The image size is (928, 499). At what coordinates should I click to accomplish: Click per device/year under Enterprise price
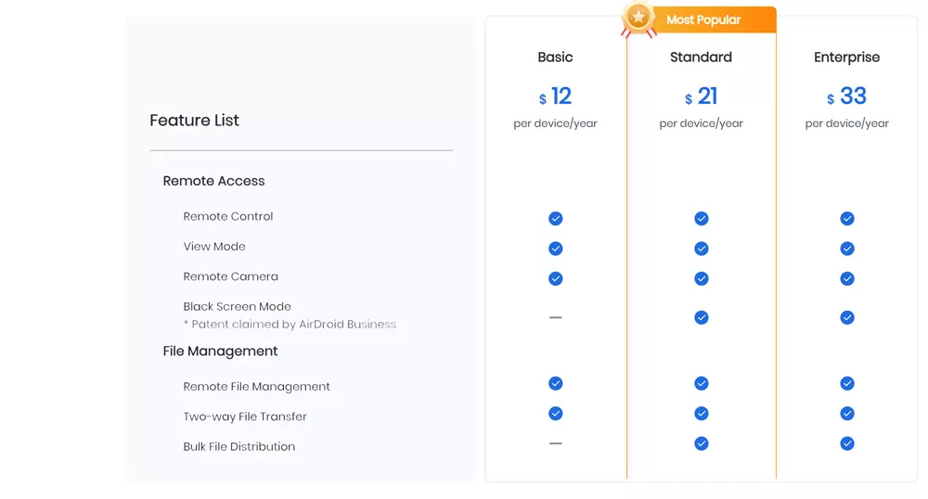(846, 123)
